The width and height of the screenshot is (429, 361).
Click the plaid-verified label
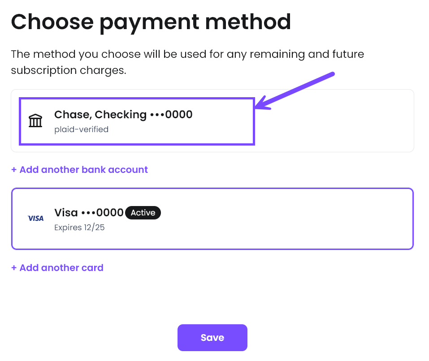click(82, 129)
